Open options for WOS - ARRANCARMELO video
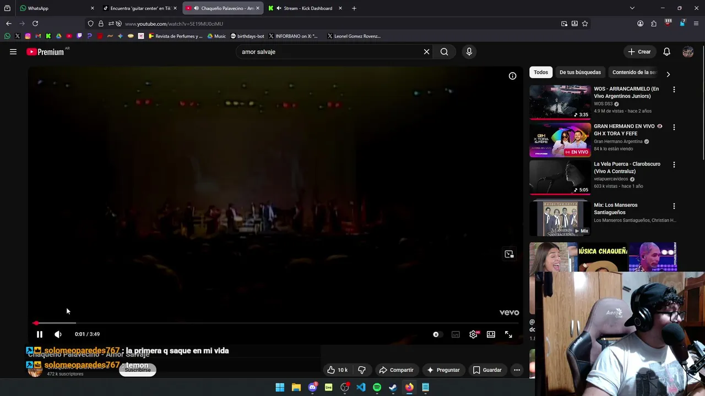This screenshot has height=396, width=705. [x=674, y=89]
